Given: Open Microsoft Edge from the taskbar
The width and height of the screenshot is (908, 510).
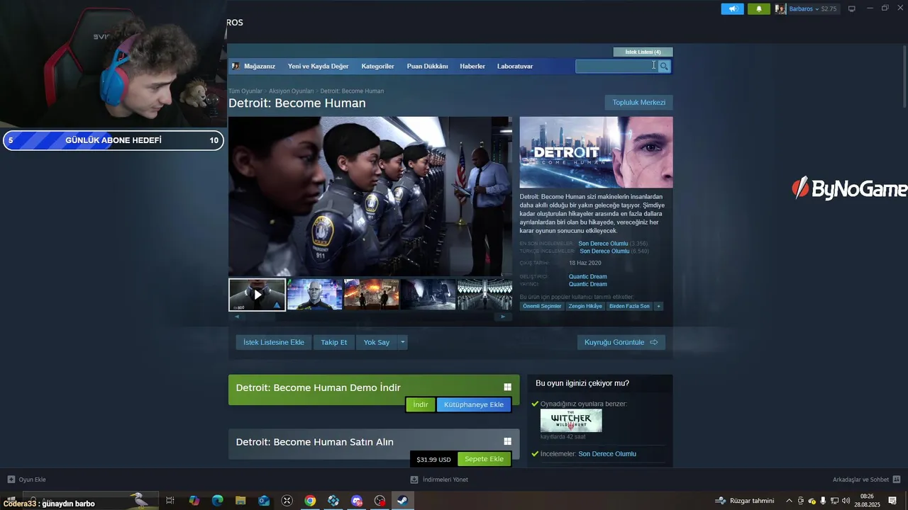Looking at the screenshot, I should [x=217, y=501].
